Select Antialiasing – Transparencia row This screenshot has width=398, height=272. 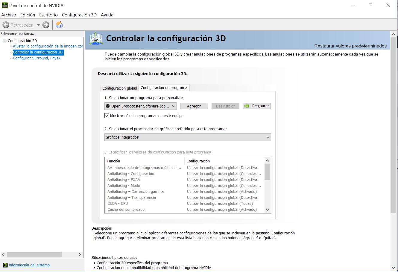(x=185, y=198)
